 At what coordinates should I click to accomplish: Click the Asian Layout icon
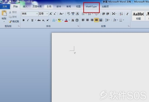pos(113,14)
